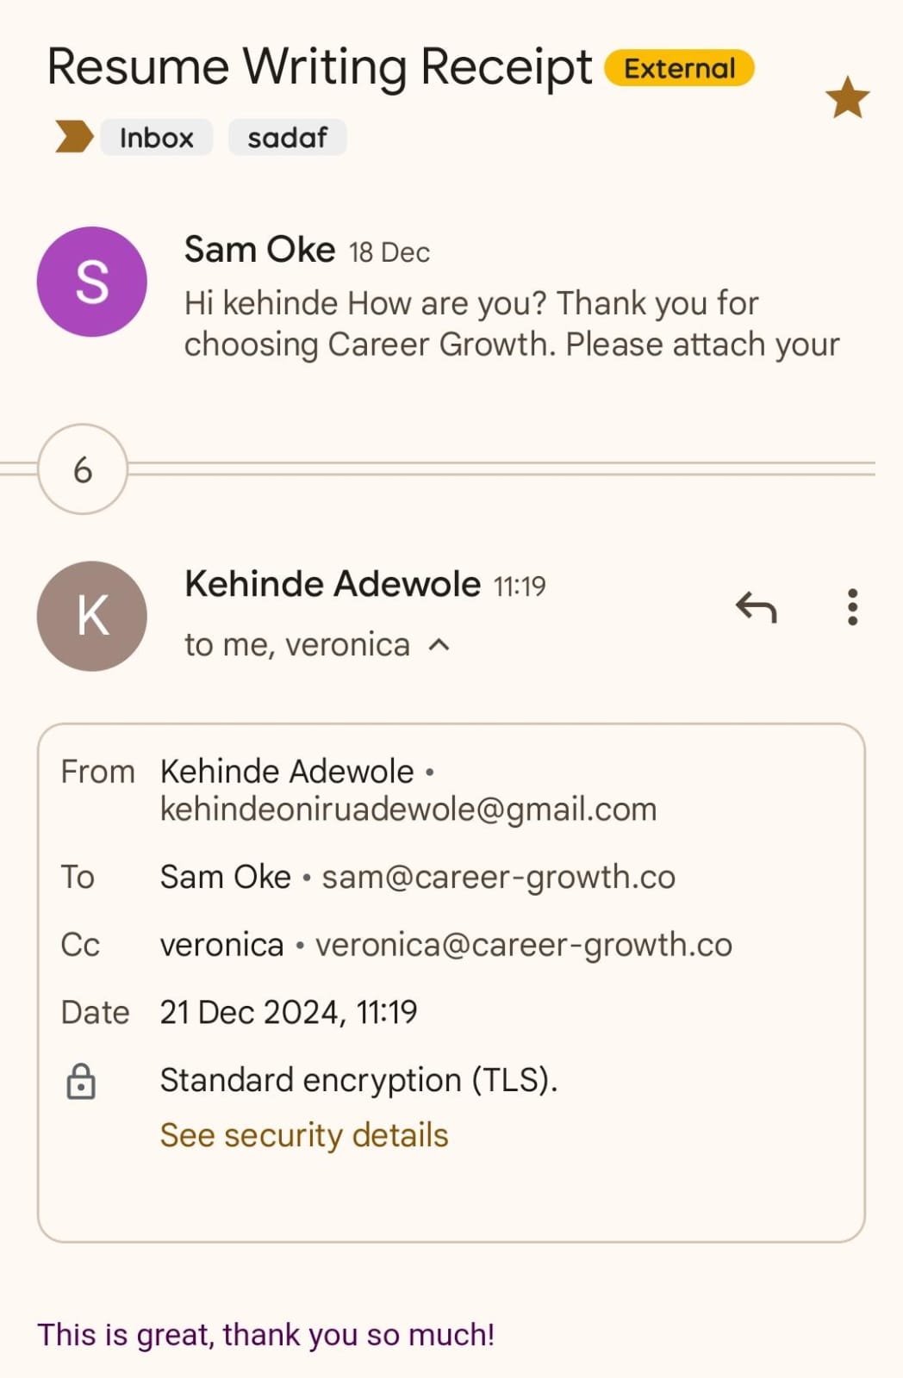Open Sam Oke's collapsed 18 Dec message
Image resolution: width=903 pixels, height=1378 pixels.
point(512,324)
